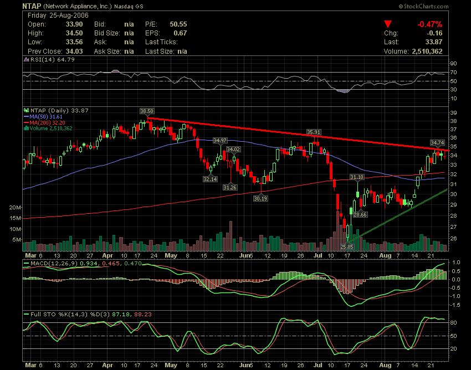This screenshot has width=471, height=370.
Task: Click the 70 RSI axis label
Action: pyautogui.click(x=454, y=73)
